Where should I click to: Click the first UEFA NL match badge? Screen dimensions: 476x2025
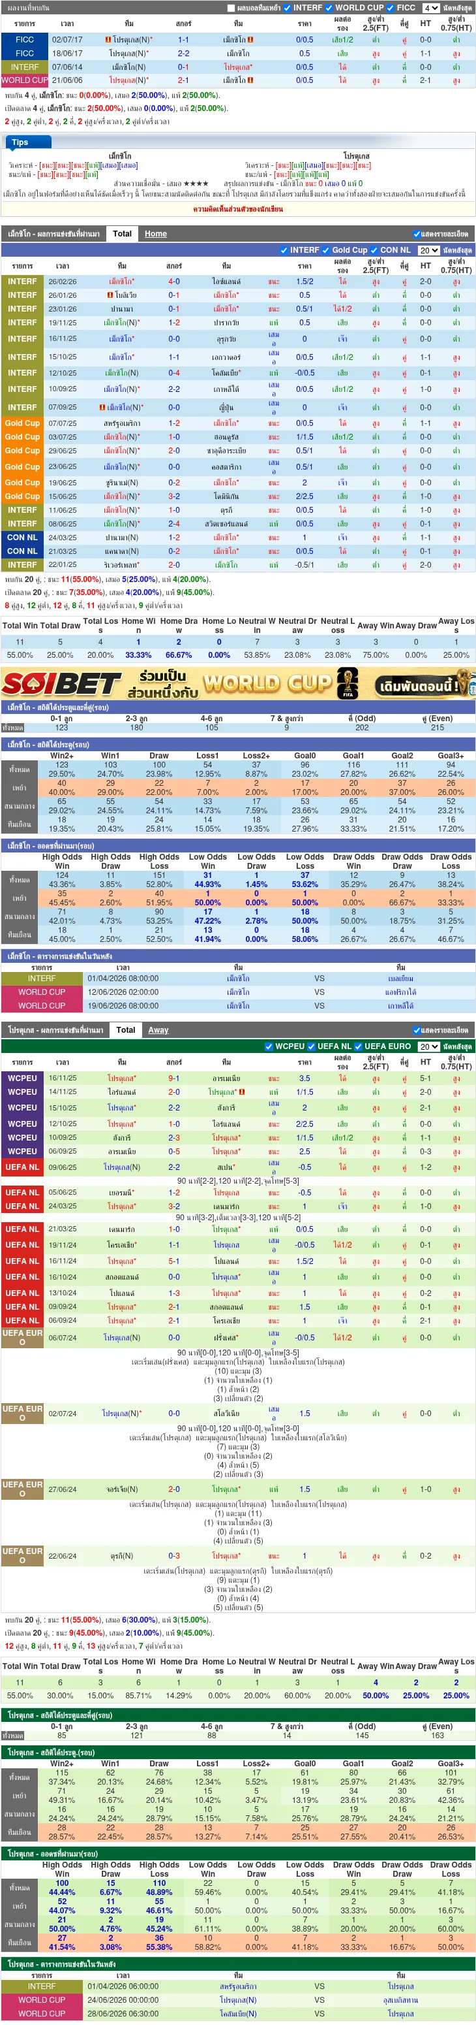pyautogui.click(x=22, y=1167)
